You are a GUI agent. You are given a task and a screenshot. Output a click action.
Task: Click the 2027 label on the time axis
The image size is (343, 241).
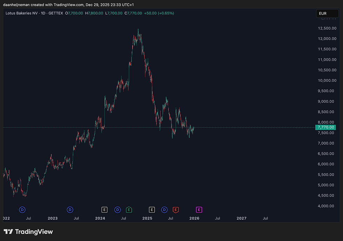click(x=241, y=218)
